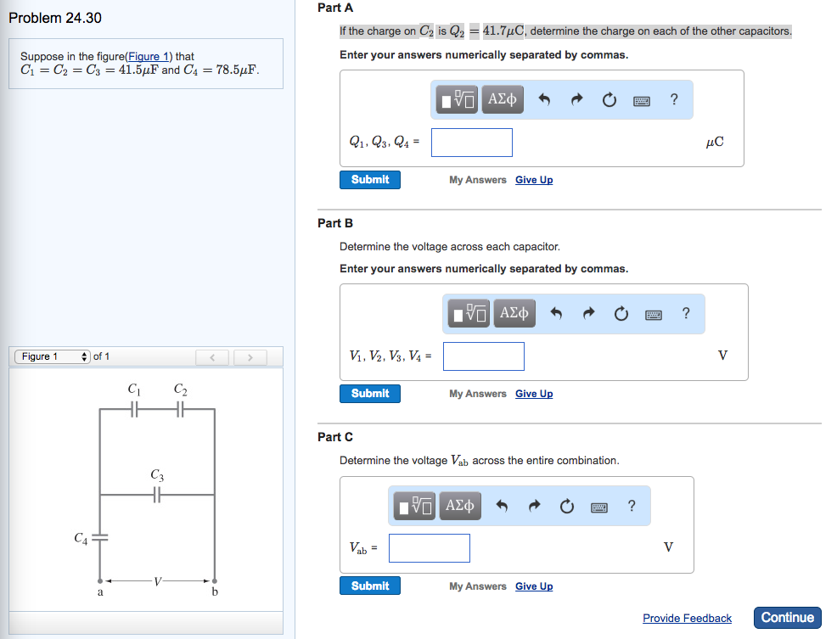Screen dimensions: 837x639
Task: View My Answers for Part B
Action: (478, 394)
